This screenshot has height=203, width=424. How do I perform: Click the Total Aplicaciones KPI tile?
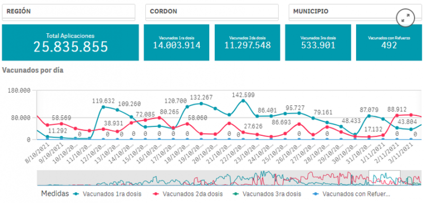(70, 43)
